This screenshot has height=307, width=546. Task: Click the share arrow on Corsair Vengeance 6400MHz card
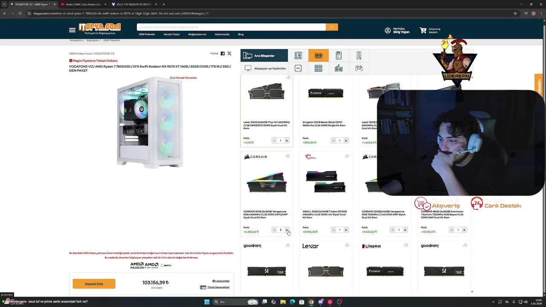(288, 156)
